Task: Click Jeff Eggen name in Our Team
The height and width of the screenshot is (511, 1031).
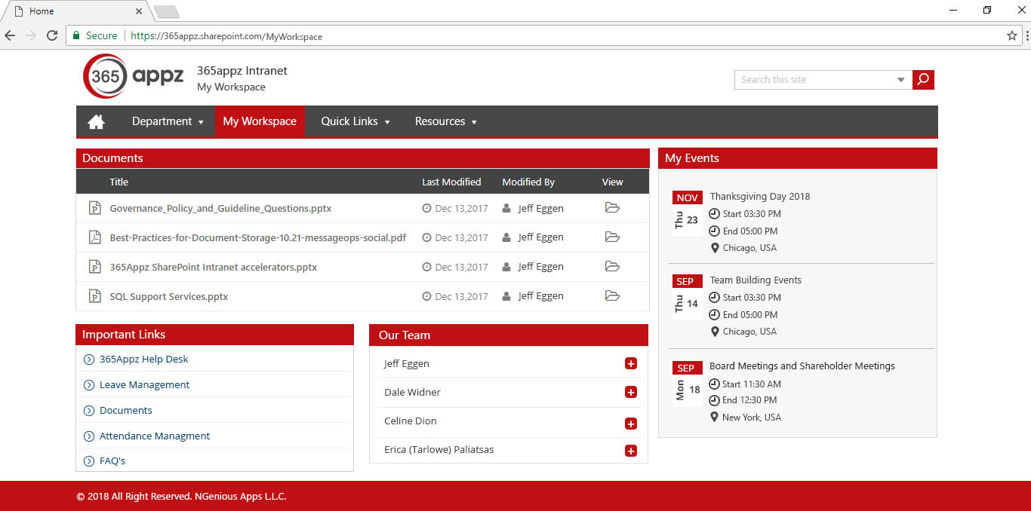Action: click(x=407, y=364)
